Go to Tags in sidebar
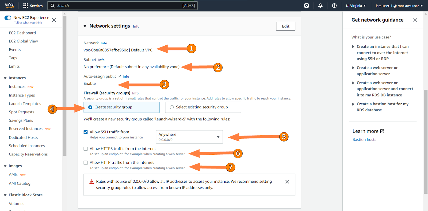 point(13,58)
